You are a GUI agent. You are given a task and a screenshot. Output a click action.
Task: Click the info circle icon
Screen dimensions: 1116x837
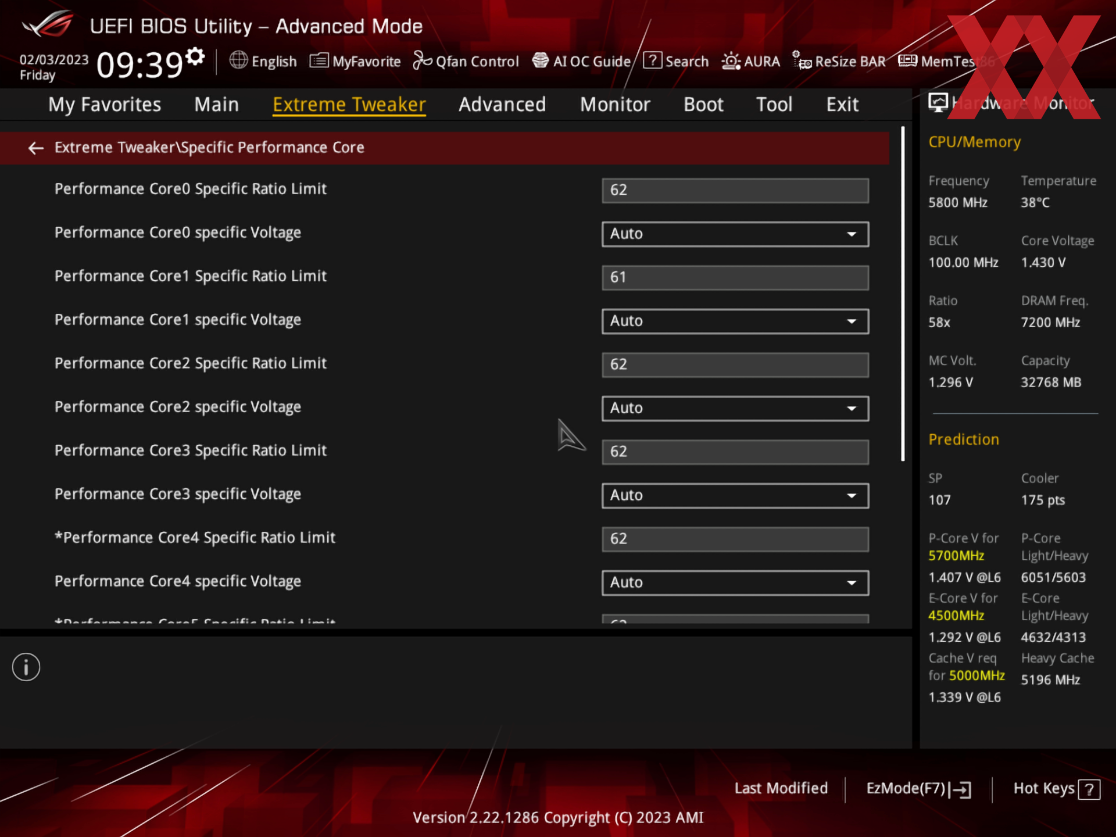pos(26,667)
